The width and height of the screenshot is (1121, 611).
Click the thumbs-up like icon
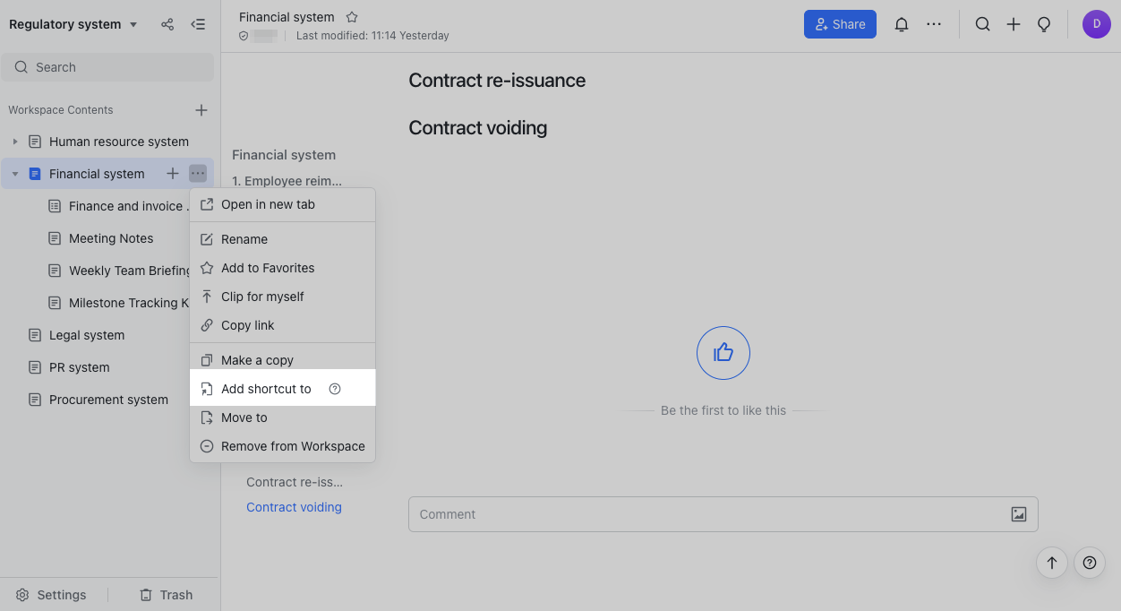point(723,353)
